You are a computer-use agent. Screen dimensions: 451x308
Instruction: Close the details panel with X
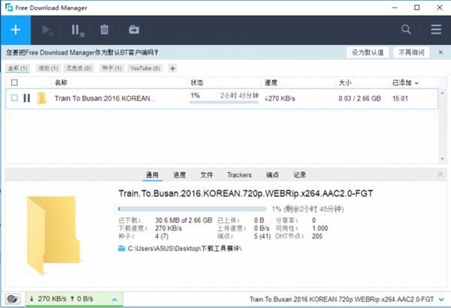tap(440, 175)
